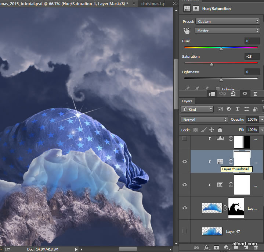Delete the adjustment layer via Properties trash icon
Screen dimensions: 264x252
255,94
